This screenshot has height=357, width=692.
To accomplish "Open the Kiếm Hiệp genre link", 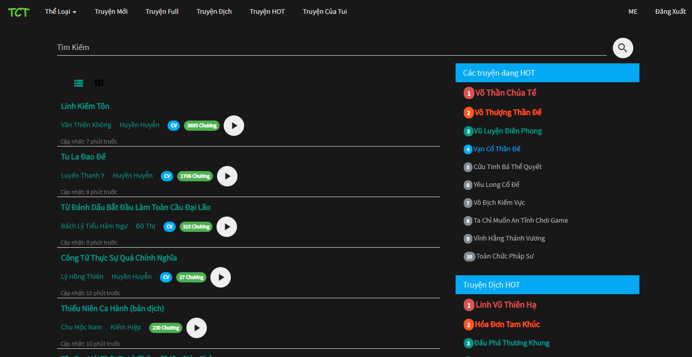I will 126,327.
